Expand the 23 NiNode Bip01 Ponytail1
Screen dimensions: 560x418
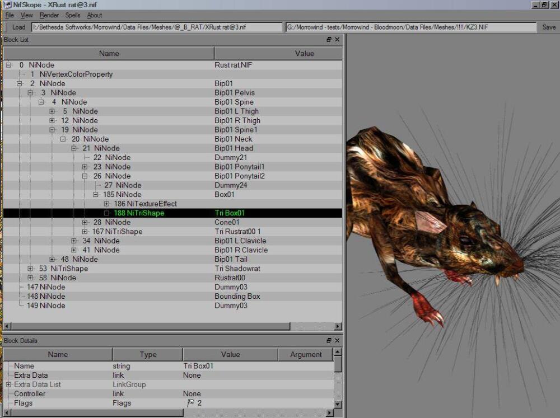85,167
